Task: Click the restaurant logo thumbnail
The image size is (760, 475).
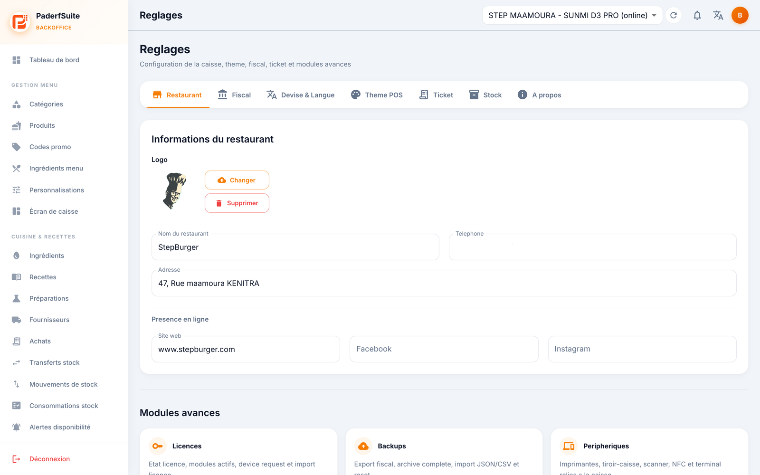Action: coord(175,191)
